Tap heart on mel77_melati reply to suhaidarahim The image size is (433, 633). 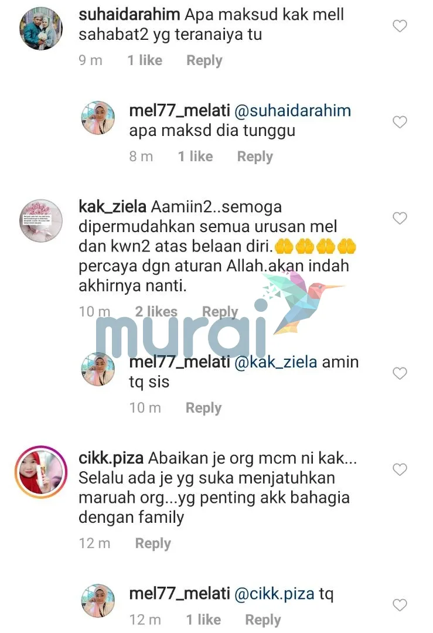pyautogui.click(x=400, y=122)
